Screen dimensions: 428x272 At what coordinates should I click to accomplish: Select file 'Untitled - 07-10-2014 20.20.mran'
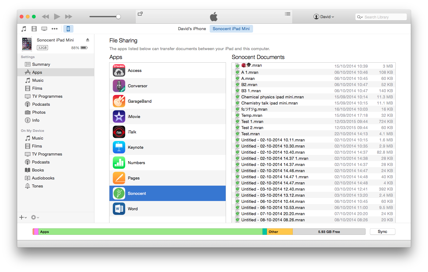point(314,214)
